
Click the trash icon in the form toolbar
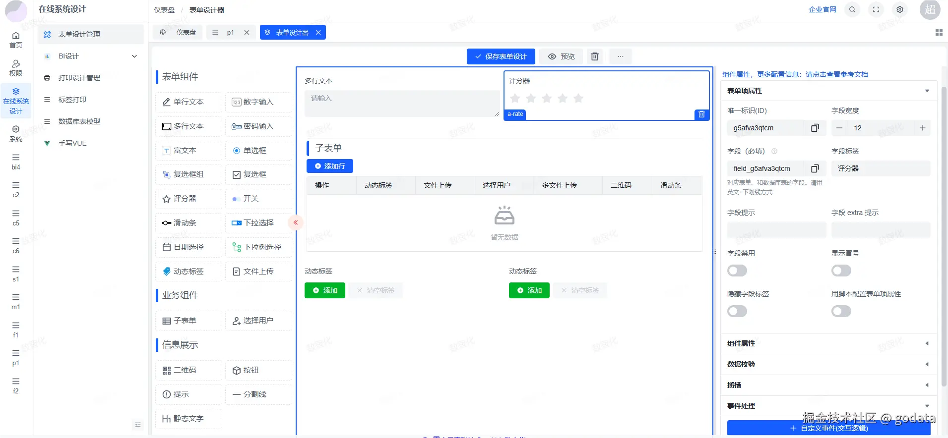coord(595,56)
